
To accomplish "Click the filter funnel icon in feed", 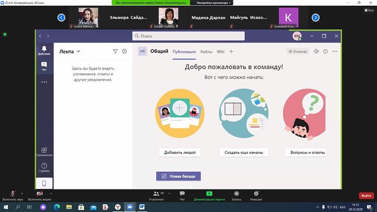I will (x=115, y=51).
